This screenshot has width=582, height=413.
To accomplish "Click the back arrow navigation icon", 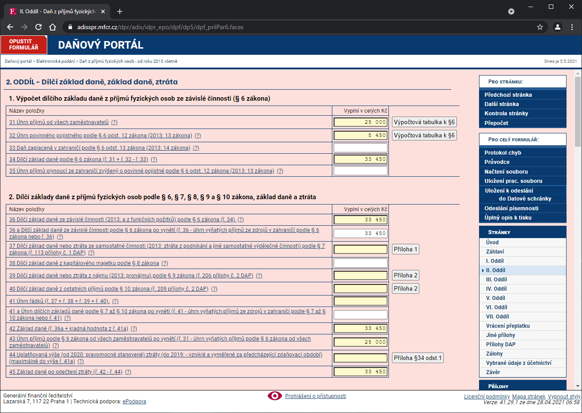I will tap(10, 27).
